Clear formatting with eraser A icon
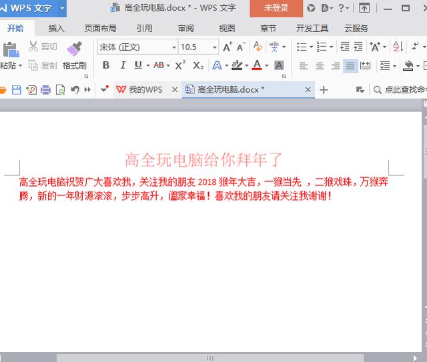The image size is (427, 362). click(x=258, y=46)
